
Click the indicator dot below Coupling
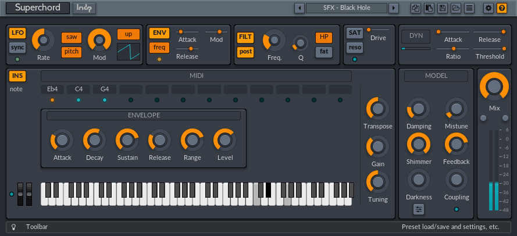pyautogui.click(x=457, y=209)
